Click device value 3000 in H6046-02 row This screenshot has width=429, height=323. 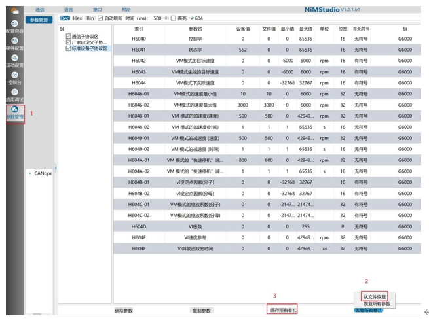tap(243, 105)
